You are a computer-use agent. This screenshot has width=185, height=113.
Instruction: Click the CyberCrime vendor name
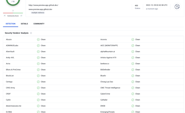105,94
